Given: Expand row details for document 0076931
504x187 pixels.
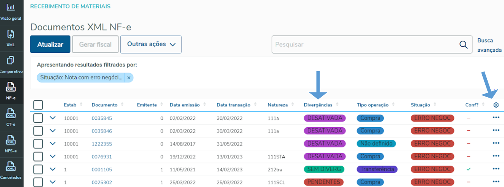Looking at the screenshot, I should [53, 156].
